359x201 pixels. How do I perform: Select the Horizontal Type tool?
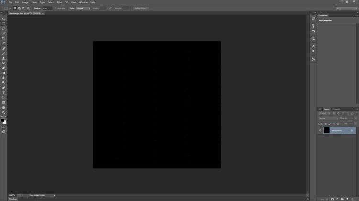pos(3,93)
